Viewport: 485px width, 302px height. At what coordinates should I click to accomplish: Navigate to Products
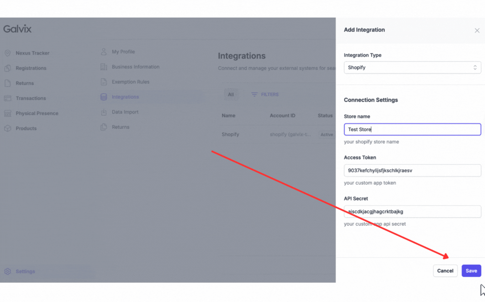pyautogui.click(x=26, y=128)
